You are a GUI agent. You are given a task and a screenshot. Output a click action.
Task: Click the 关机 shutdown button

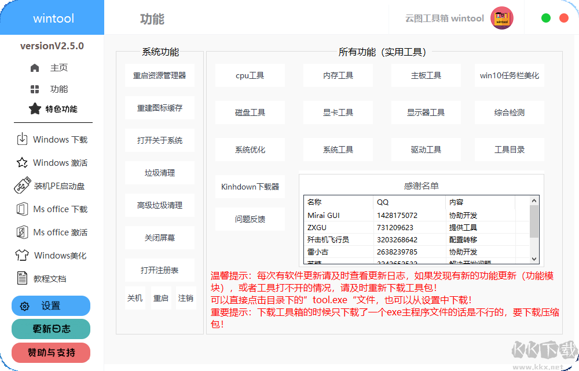pyautogui.click(x=135, y=297)
